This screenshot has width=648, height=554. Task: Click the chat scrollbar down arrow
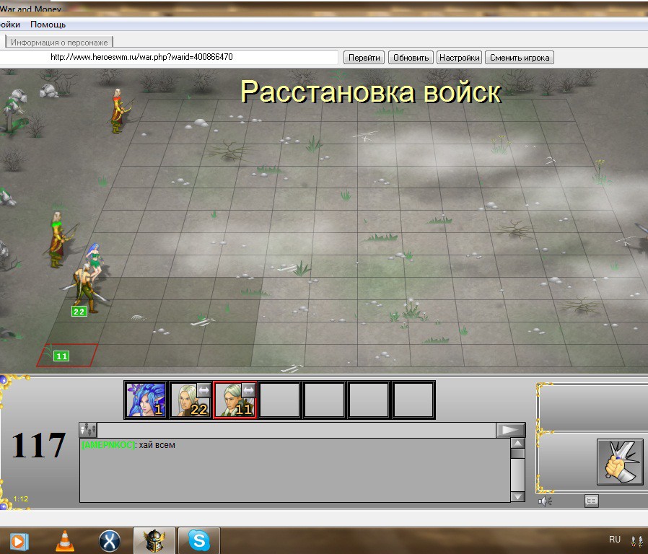517,496
